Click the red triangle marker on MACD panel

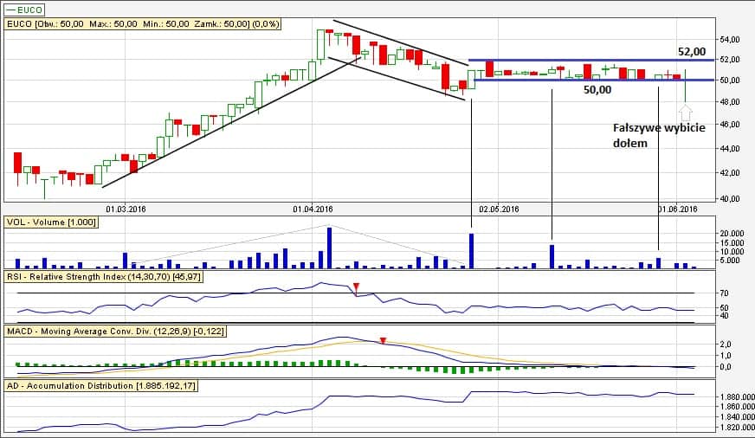(x=384, y=341)
